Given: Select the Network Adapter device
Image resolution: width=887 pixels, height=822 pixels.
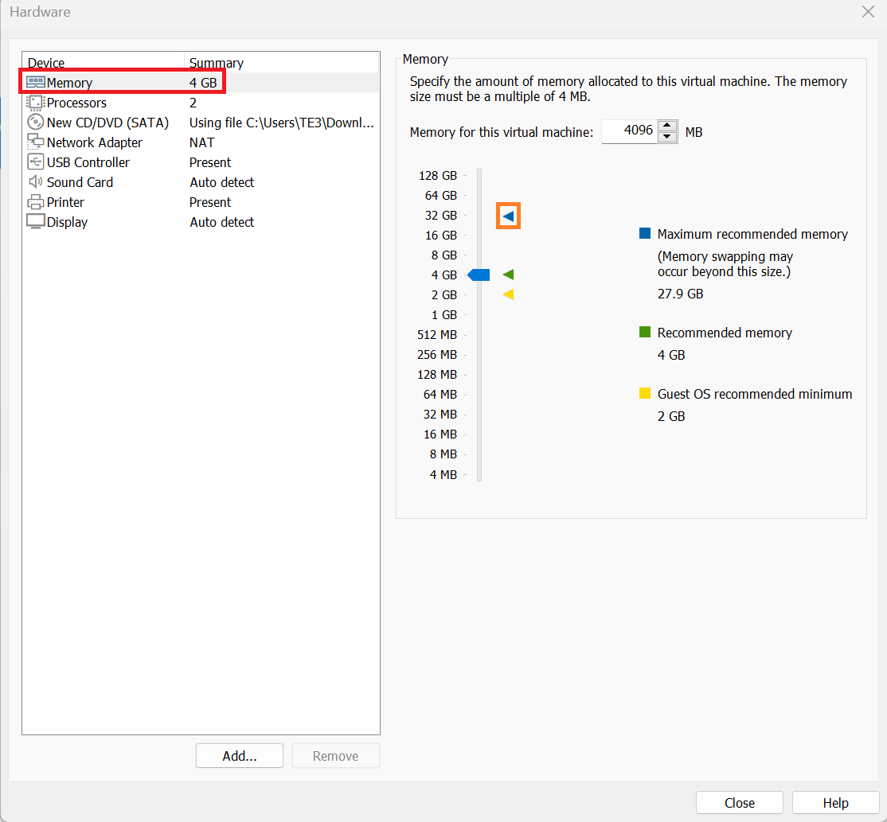Looking at the screenshot, I should [x=95, y=142].
